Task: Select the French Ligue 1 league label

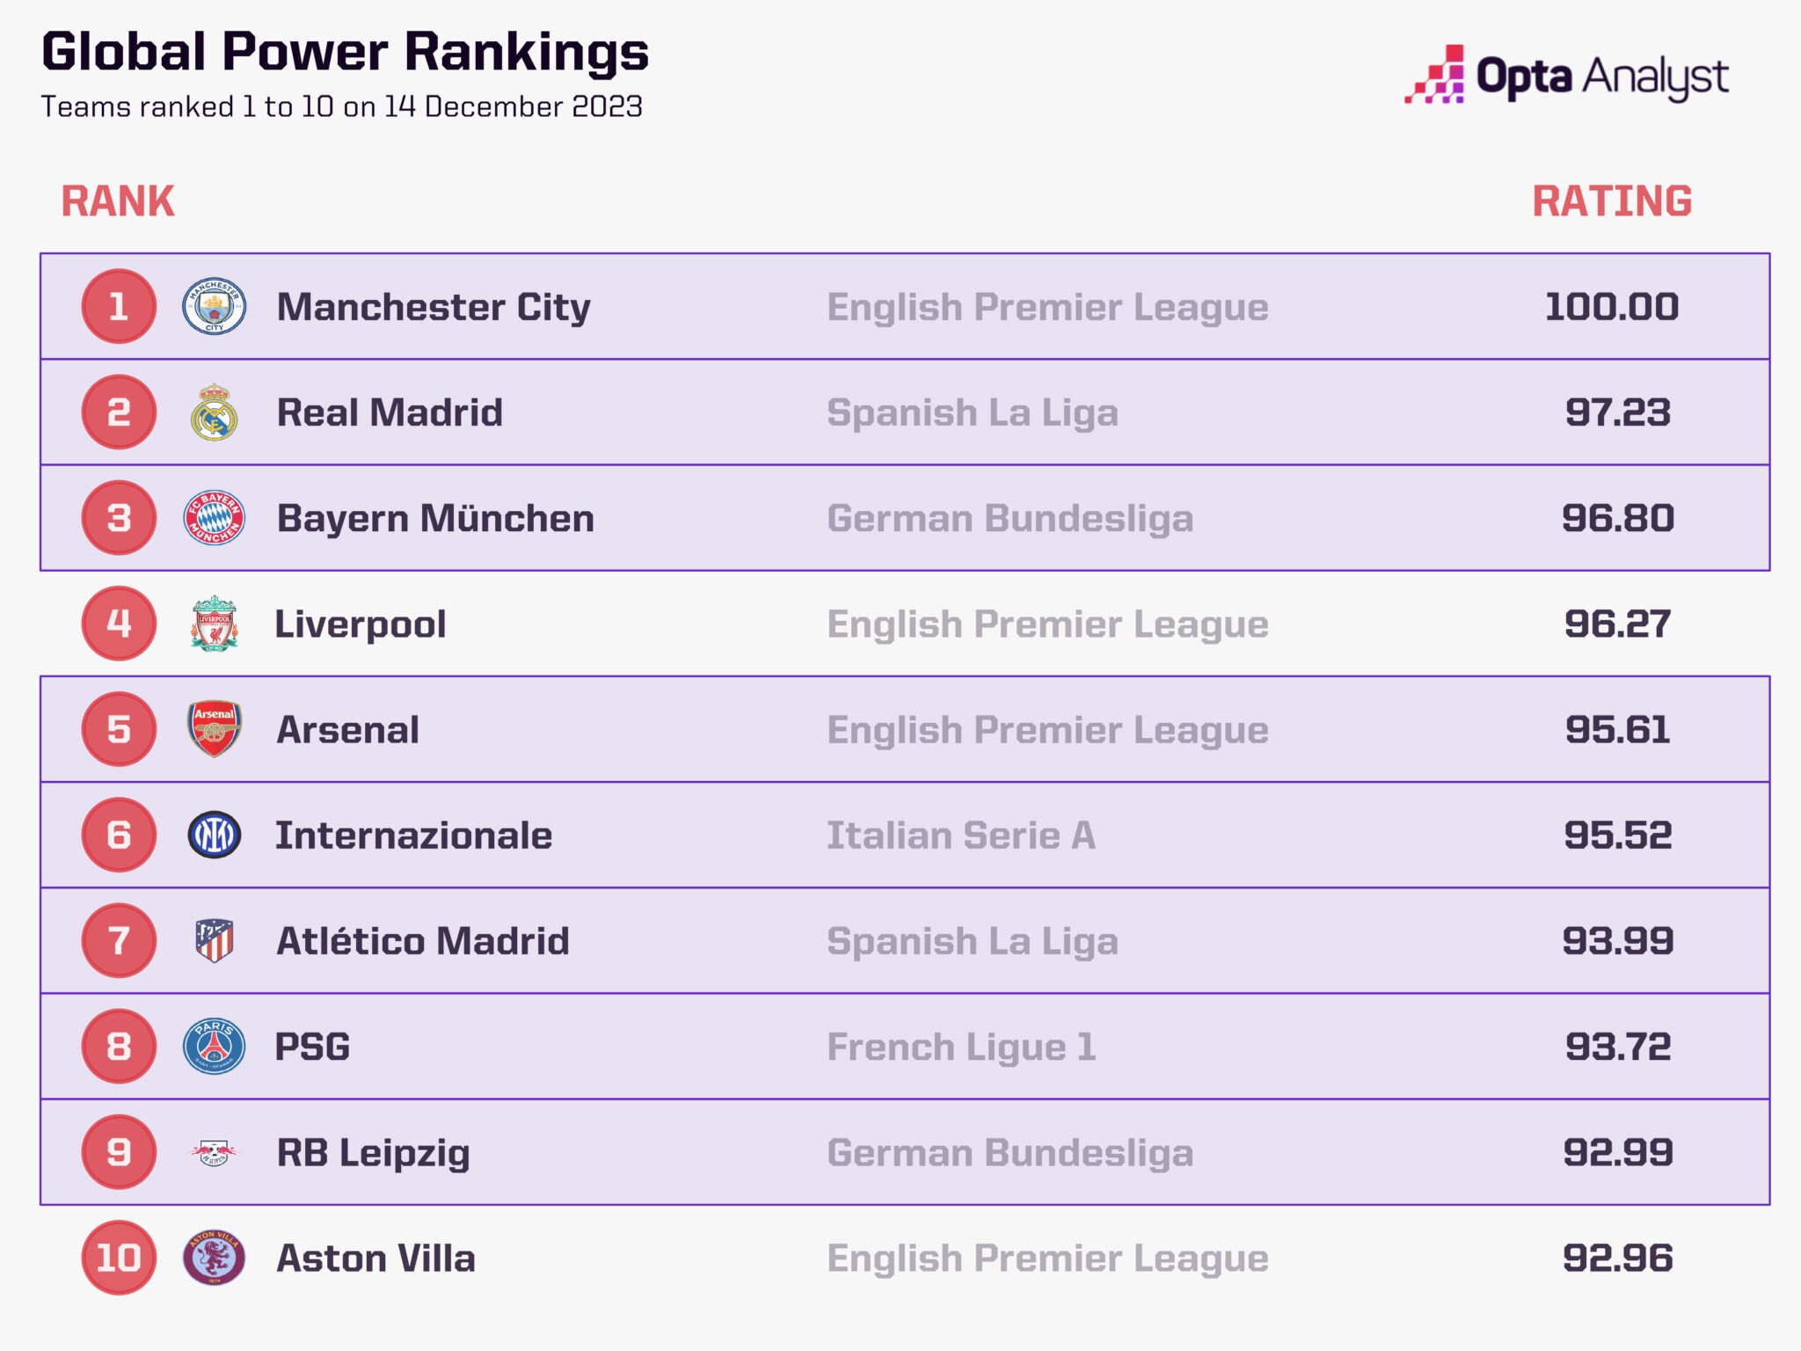Action: click(961, 1047)
